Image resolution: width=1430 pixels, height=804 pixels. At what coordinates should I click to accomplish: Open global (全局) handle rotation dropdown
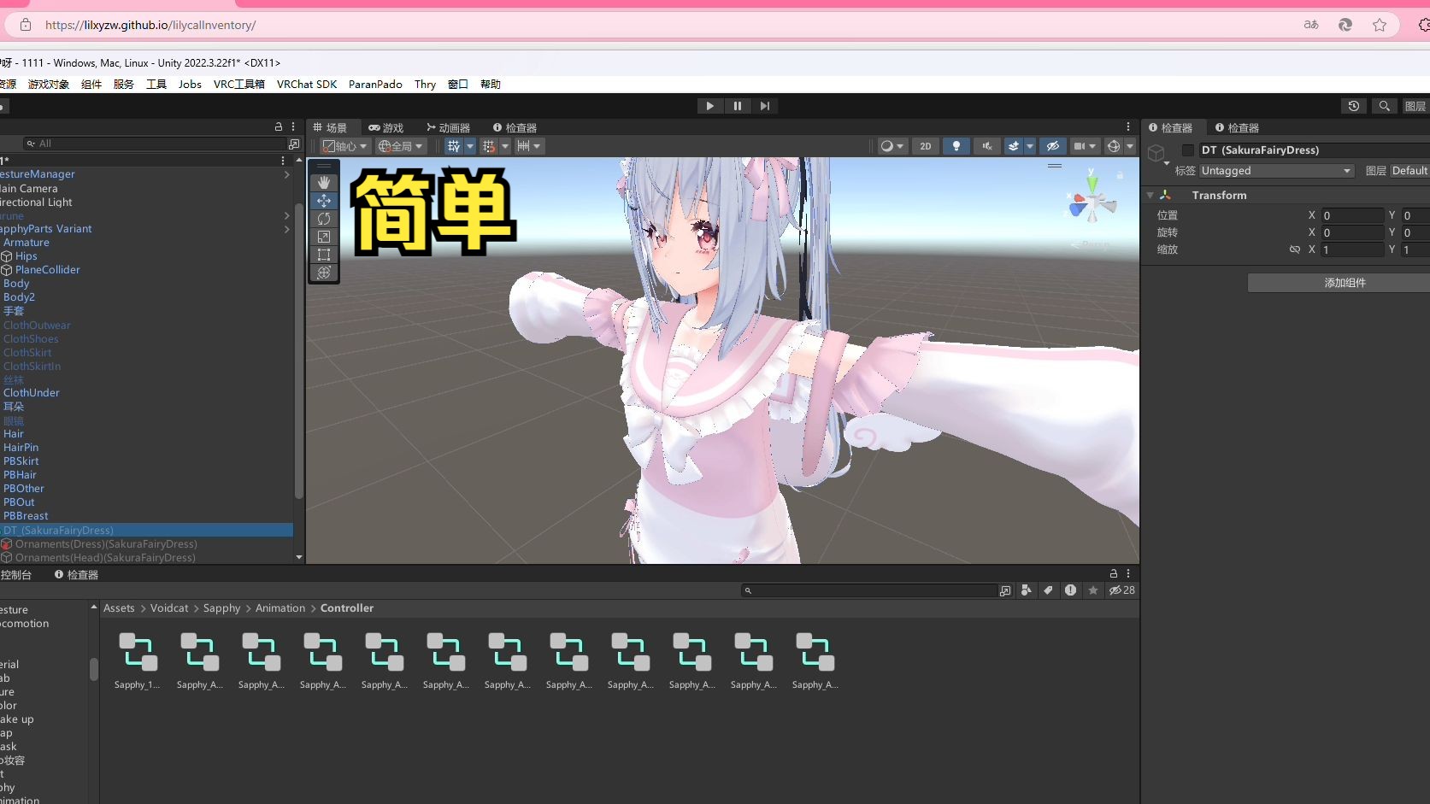[401, 146]
